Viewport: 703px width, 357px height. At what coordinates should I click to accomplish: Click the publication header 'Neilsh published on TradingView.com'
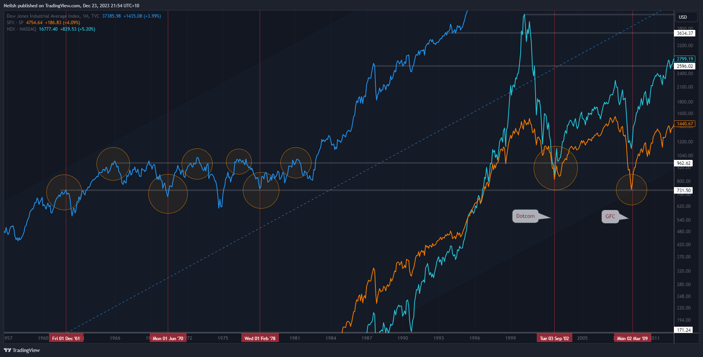[x=43, y=6]
